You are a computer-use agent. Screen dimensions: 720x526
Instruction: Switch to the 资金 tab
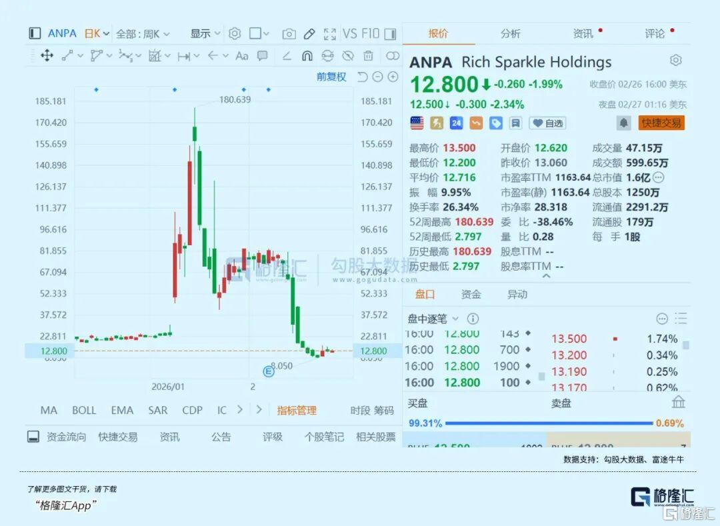click(x=471, y=293)
